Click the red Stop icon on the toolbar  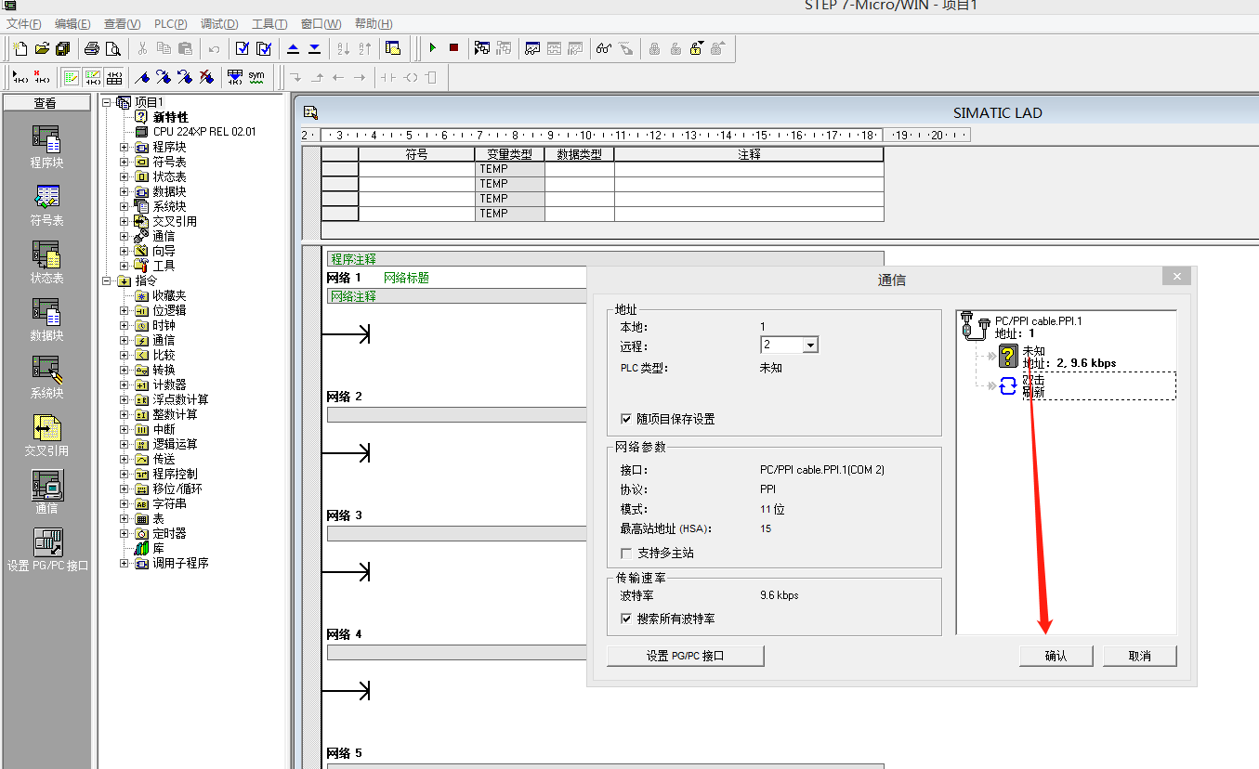[x=452, y=47]
